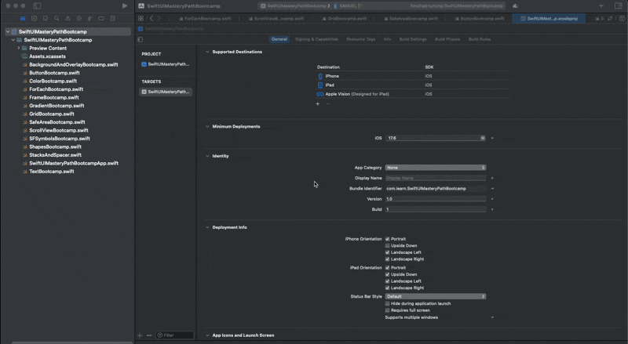Open the Breakpoint navigator icon
This screenshot has width=628, height=344.
[x=101, y=18]
